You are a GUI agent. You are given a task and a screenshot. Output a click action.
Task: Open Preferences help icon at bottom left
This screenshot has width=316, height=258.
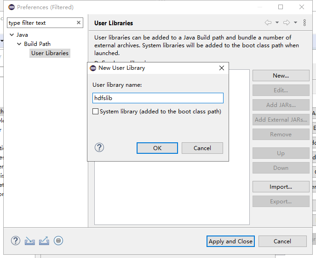coord(16,241)
